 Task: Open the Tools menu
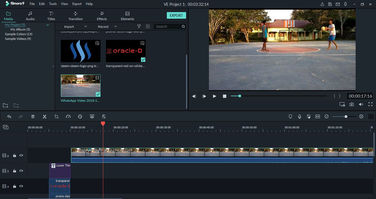point(53,4)
